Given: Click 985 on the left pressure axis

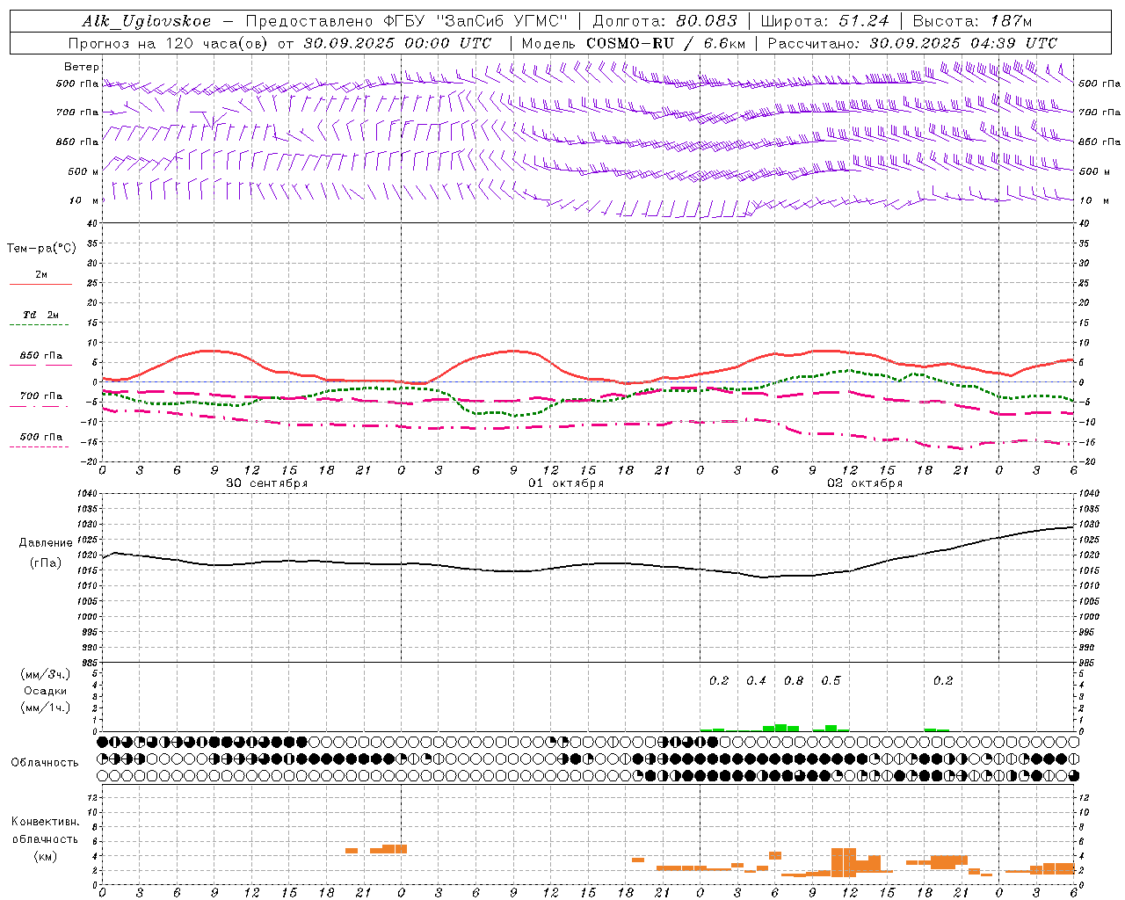Looking at the screenshot, I should coord(89,663).
